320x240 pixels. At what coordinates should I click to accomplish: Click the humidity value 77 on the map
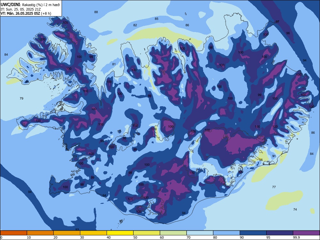click(274, 187)
